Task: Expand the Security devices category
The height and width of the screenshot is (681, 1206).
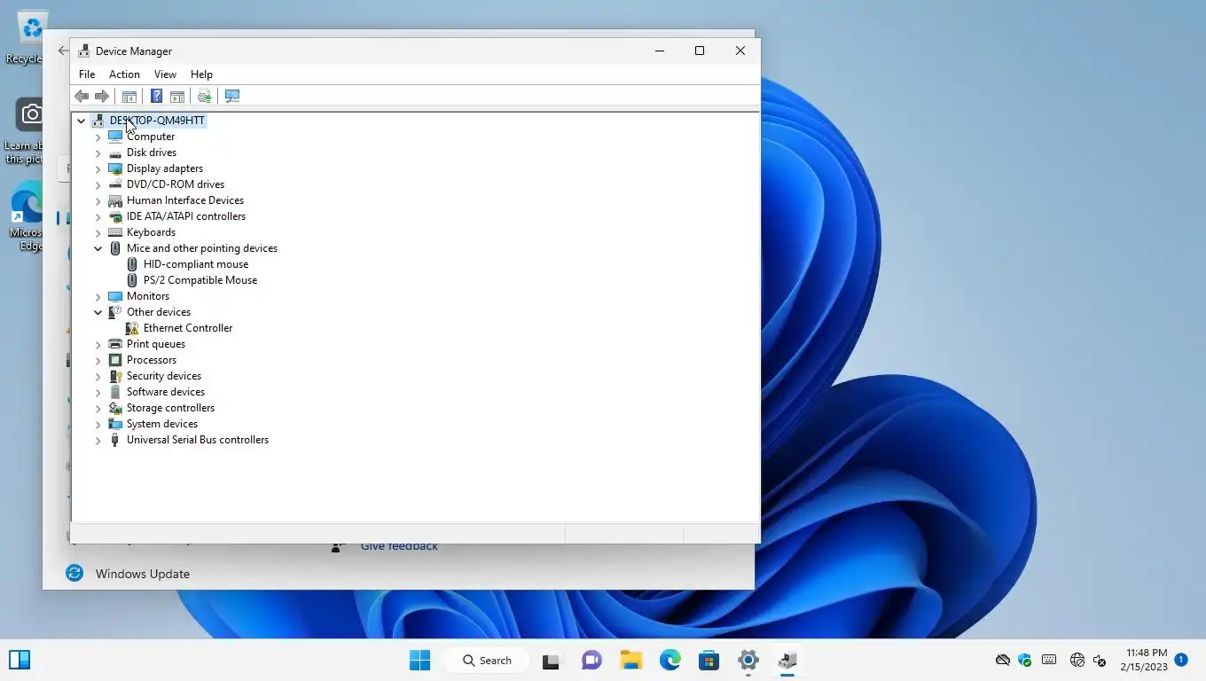Action: [98, 377]
